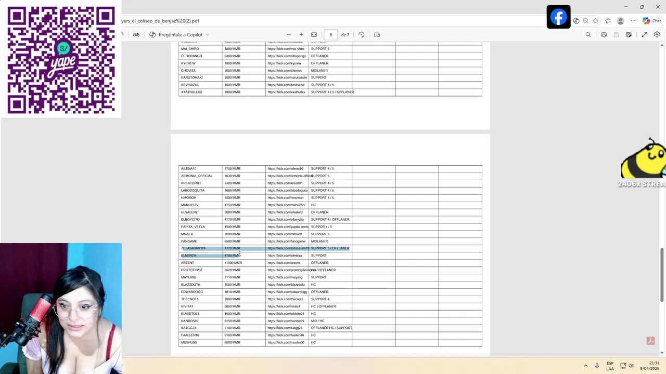
Task: Add page to favorites with star icon
Action: [x=596, y=21]
